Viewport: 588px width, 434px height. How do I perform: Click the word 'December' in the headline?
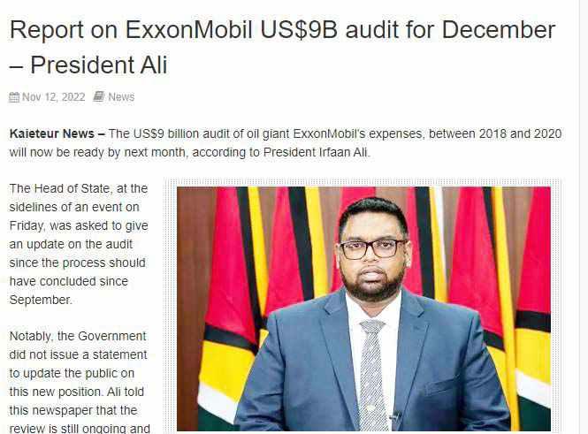(499, 29)
